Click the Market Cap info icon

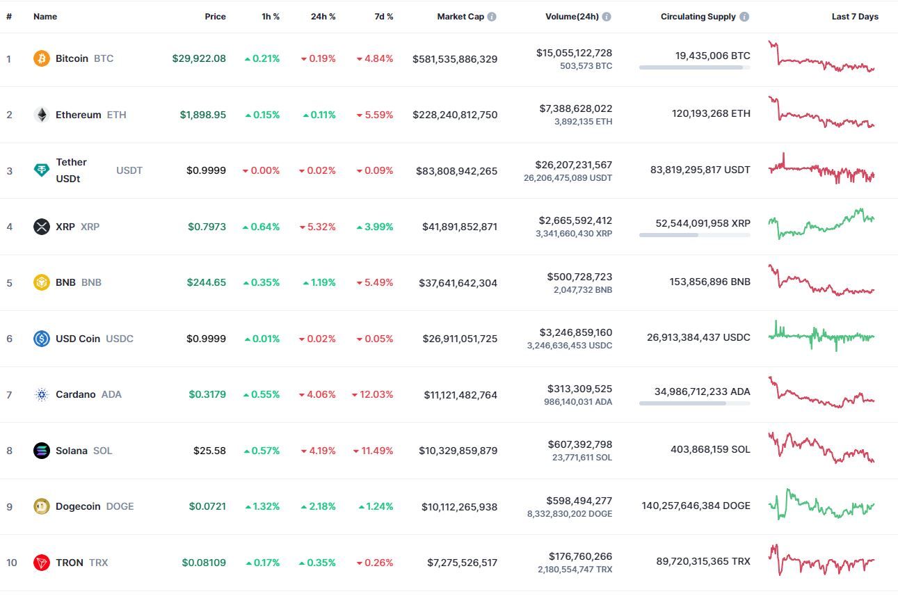click(x=492, y=17)
